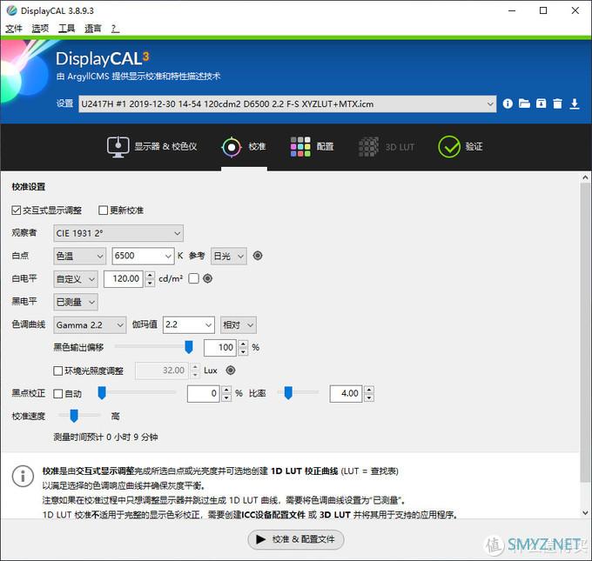592x561 pixels.
Task: Increase rate 4.00 with up arrow
Action: tap(369, 390)
